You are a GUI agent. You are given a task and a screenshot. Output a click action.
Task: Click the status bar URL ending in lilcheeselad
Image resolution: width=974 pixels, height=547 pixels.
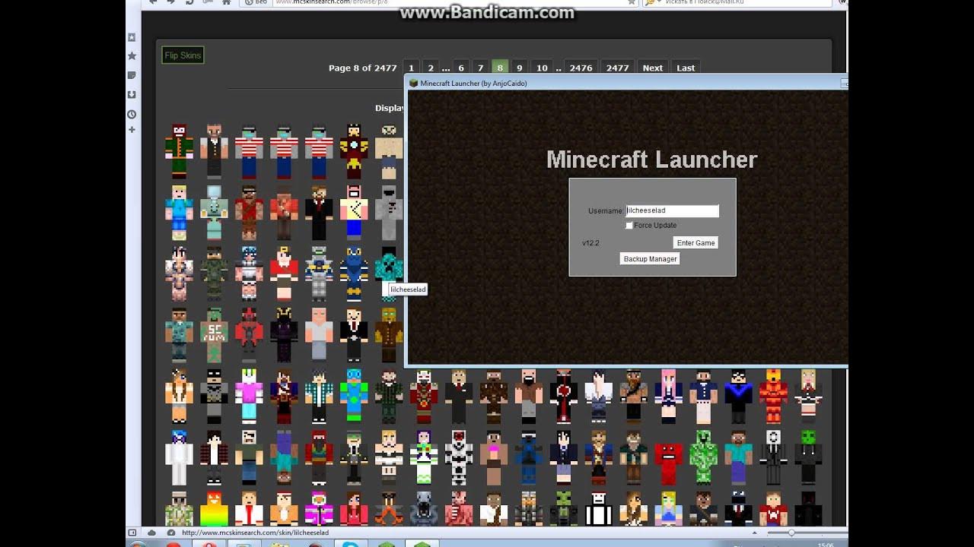click(255, 533)
